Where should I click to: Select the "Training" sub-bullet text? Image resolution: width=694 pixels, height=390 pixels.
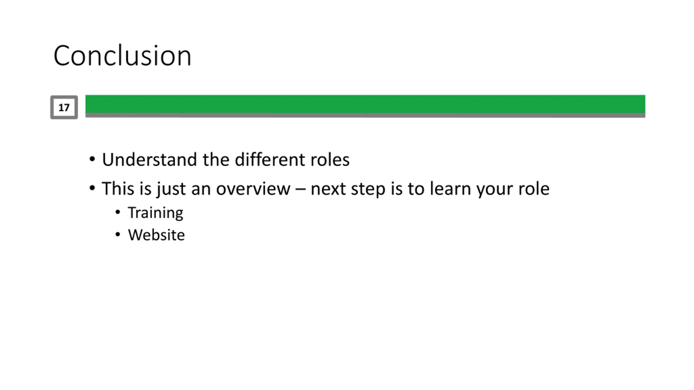point(156,213)
